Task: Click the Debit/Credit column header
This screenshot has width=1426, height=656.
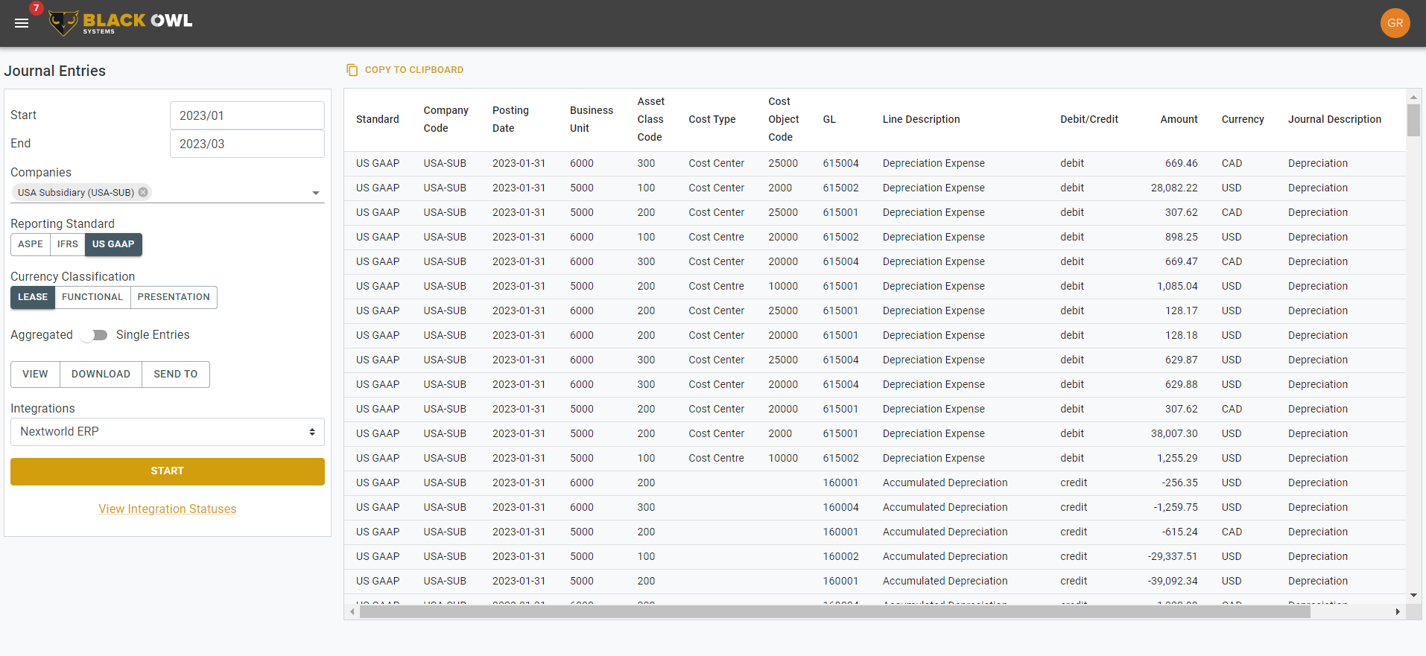Action: click(1089, 119)
